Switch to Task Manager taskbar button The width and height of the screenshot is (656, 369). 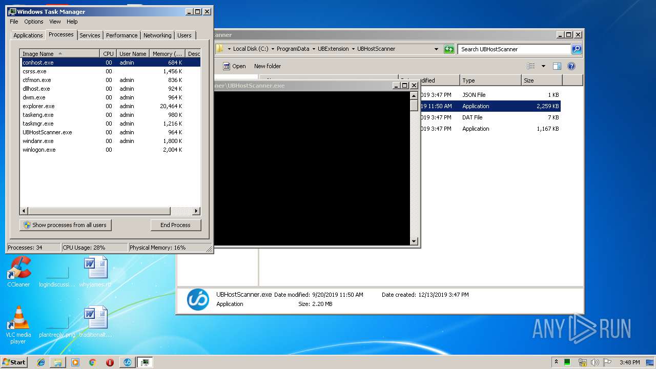pyautogui.click(x=145, y=362)
